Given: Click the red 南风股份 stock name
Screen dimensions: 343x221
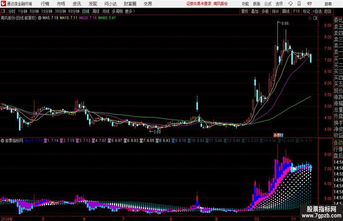Looking at the screenshot, I should point(220,4).
